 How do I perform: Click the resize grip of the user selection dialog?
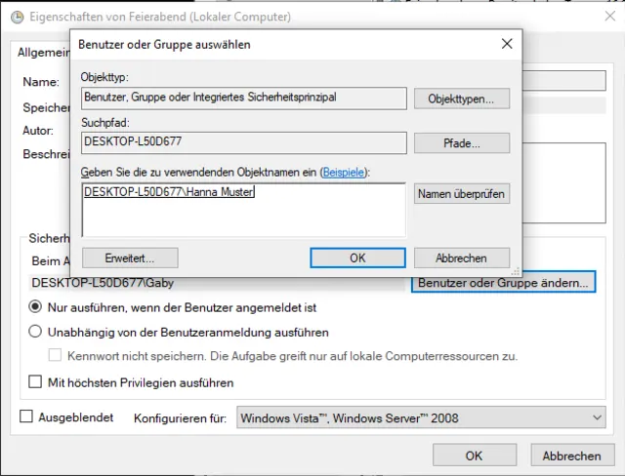516,271
